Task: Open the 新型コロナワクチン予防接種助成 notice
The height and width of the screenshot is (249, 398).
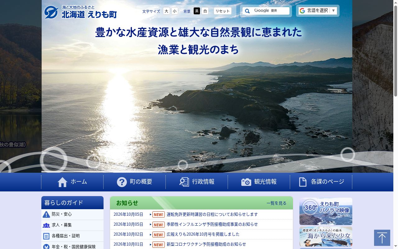Action: pyautogui.click(x=206, y=244)
